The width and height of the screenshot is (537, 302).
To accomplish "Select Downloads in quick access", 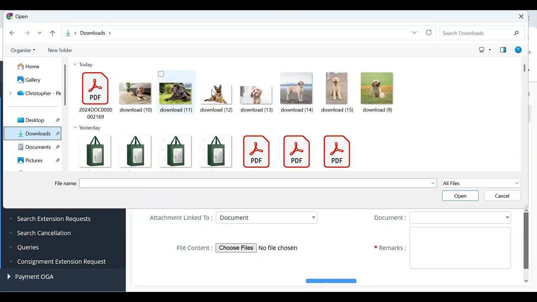I will [33, 133].
